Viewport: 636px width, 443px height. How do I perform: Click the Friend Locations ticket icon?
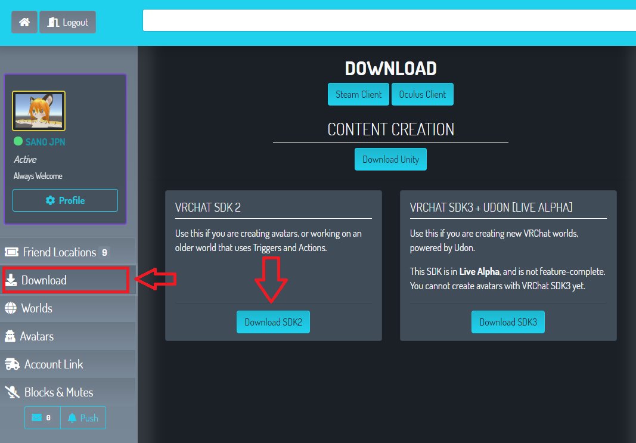click(x=11, y=252)
